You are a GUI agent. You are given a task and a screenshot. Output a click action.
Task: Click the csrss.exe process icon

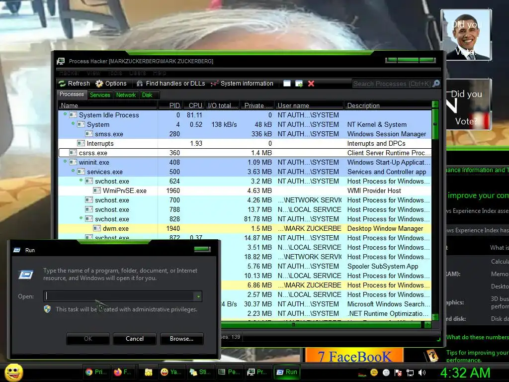point(73,153)
